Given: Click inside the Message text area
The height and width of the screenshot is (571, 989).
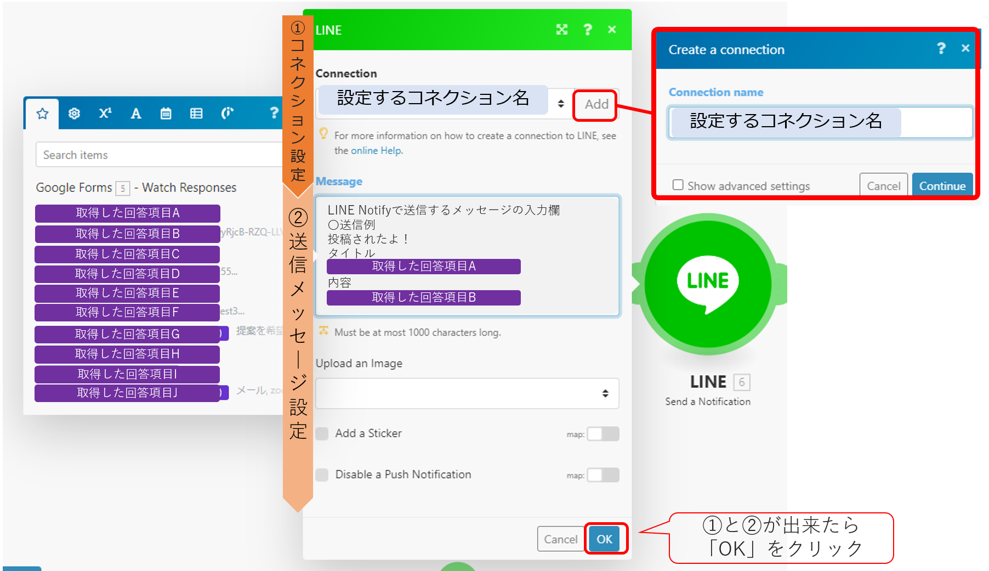Looking at the screenshot, I should (x=468, y=256).
